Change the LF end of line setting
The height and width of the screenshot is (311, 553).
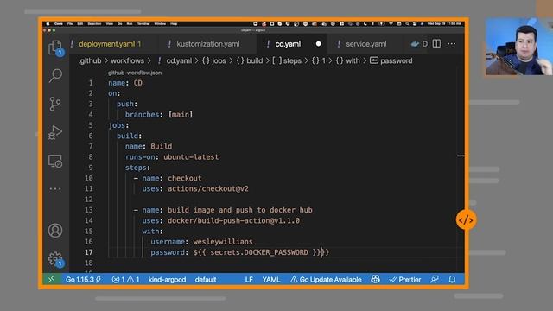[249, 280]
